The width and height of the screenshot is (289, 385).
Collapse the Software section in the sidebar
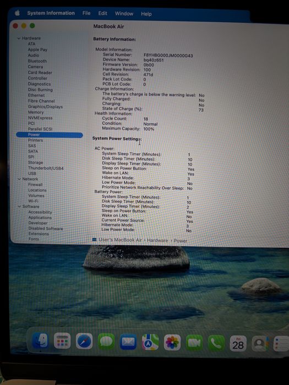pyautogui.click(x=19, y=206)
